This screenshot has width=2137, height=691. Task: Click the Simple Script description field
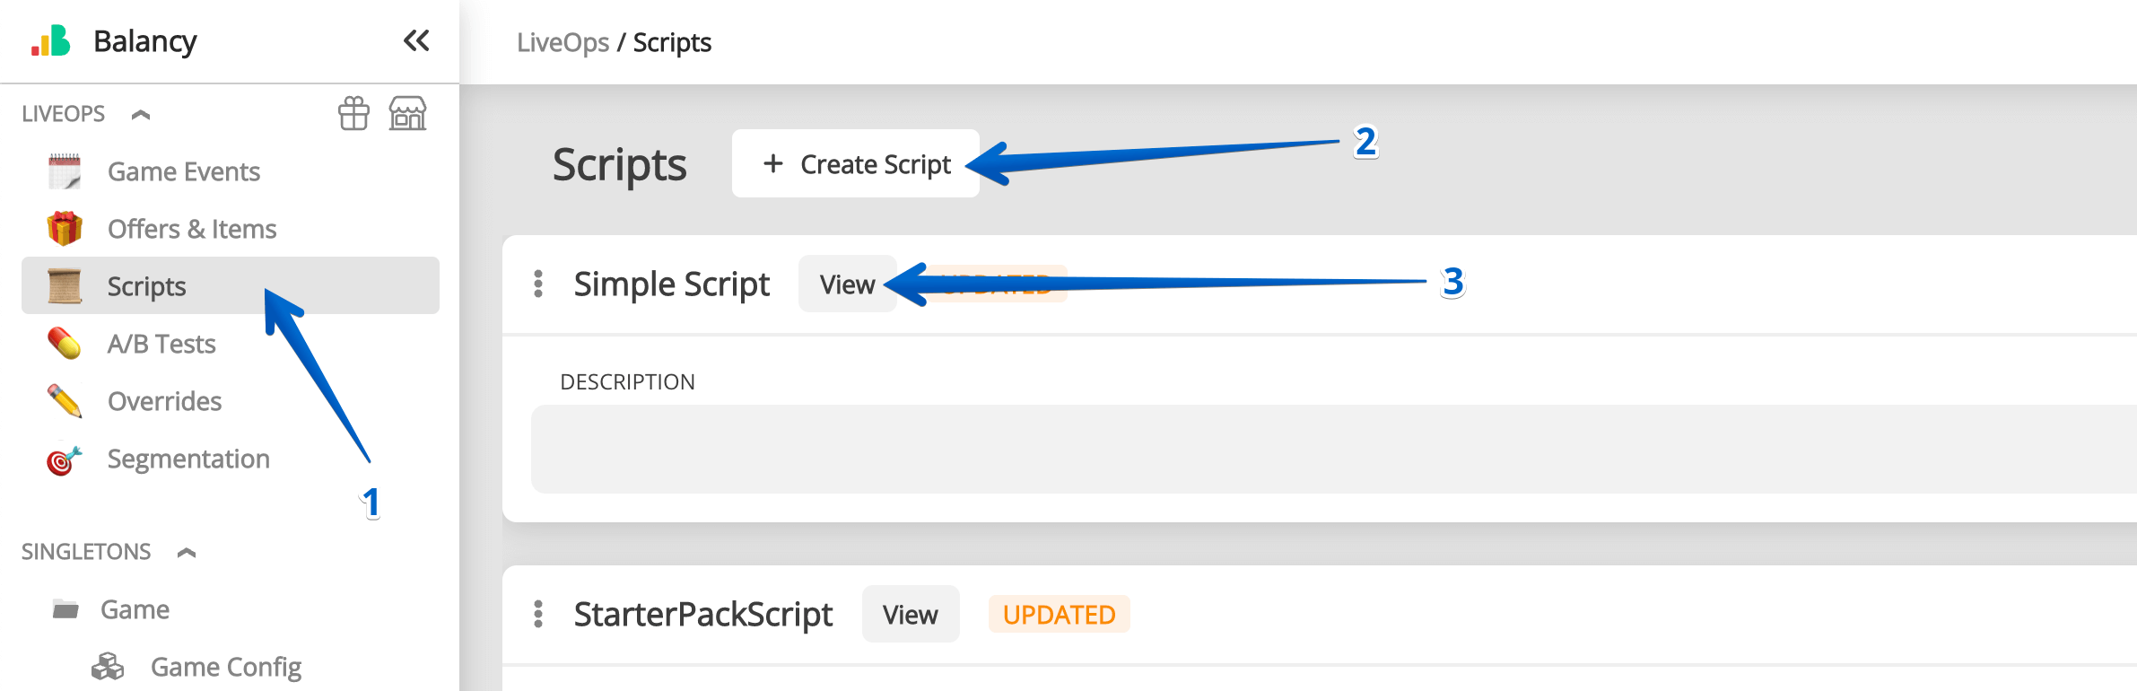coord(1328,449)
